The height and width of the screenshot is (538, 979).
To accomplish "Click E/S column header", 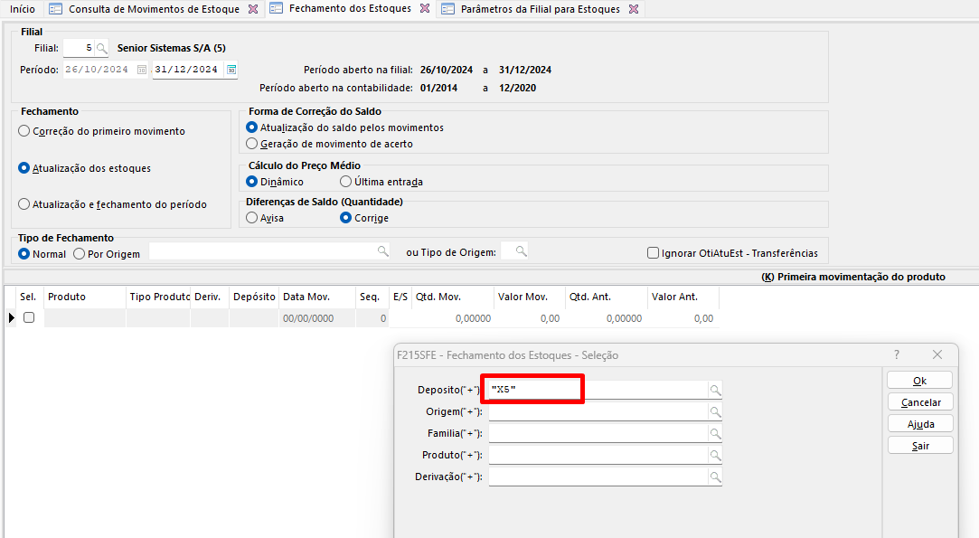I will pos(400,297).
